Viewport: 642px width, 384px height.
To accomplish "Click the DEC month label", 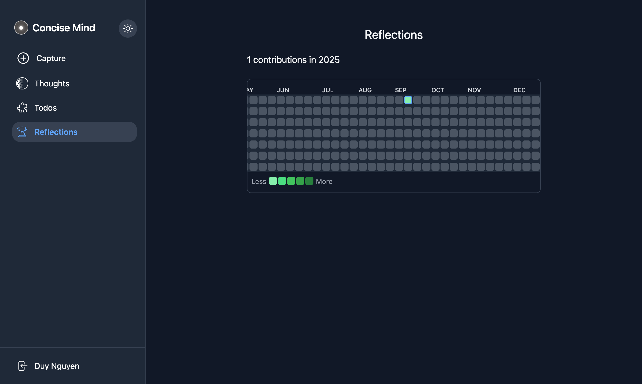I will tap(519, 90).
